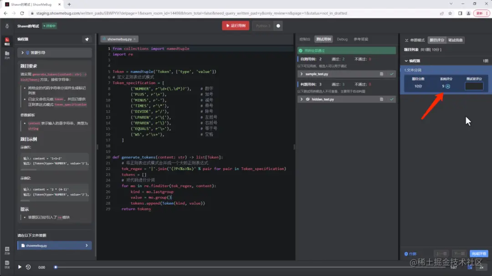
Task: Open the Python 3 language selector
Action: click(x=263, y=25)
